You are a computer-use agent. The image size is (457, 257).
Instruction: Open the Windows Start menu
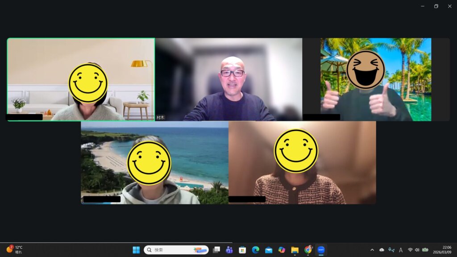(x=136, y=250)
